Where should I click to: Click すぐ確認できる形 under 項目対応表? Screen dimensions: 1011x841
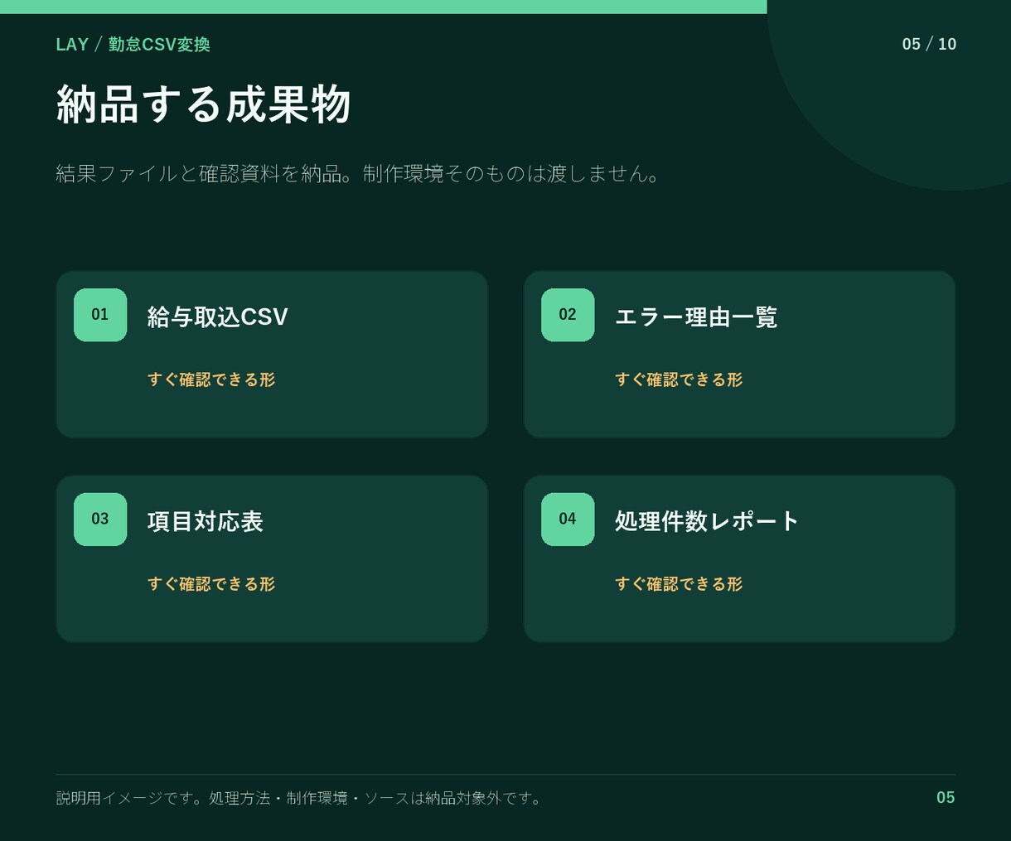(x=211, y=584)
